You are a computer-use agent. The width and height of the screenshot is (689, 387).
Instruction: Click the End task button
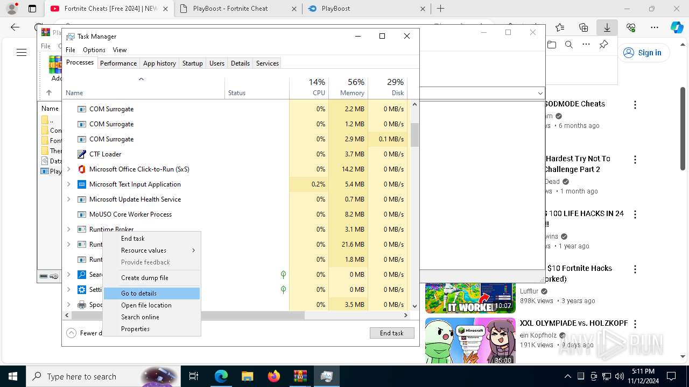tap(392, 333)
